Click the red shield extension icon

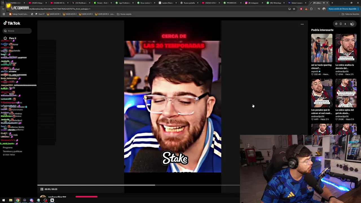click(x=301, y=9)
